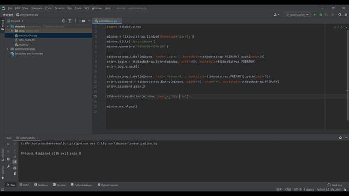Go to next highlighted error arrow
This screenshot has height=196, width=349.
(346, 27)
